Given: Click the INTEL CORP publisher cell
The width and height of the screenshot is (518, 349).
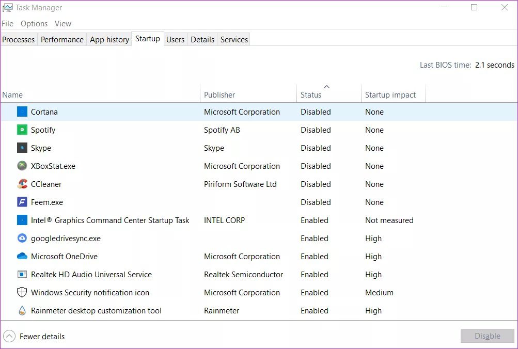Looking at the screenshot, I should [x=224, y=220].
